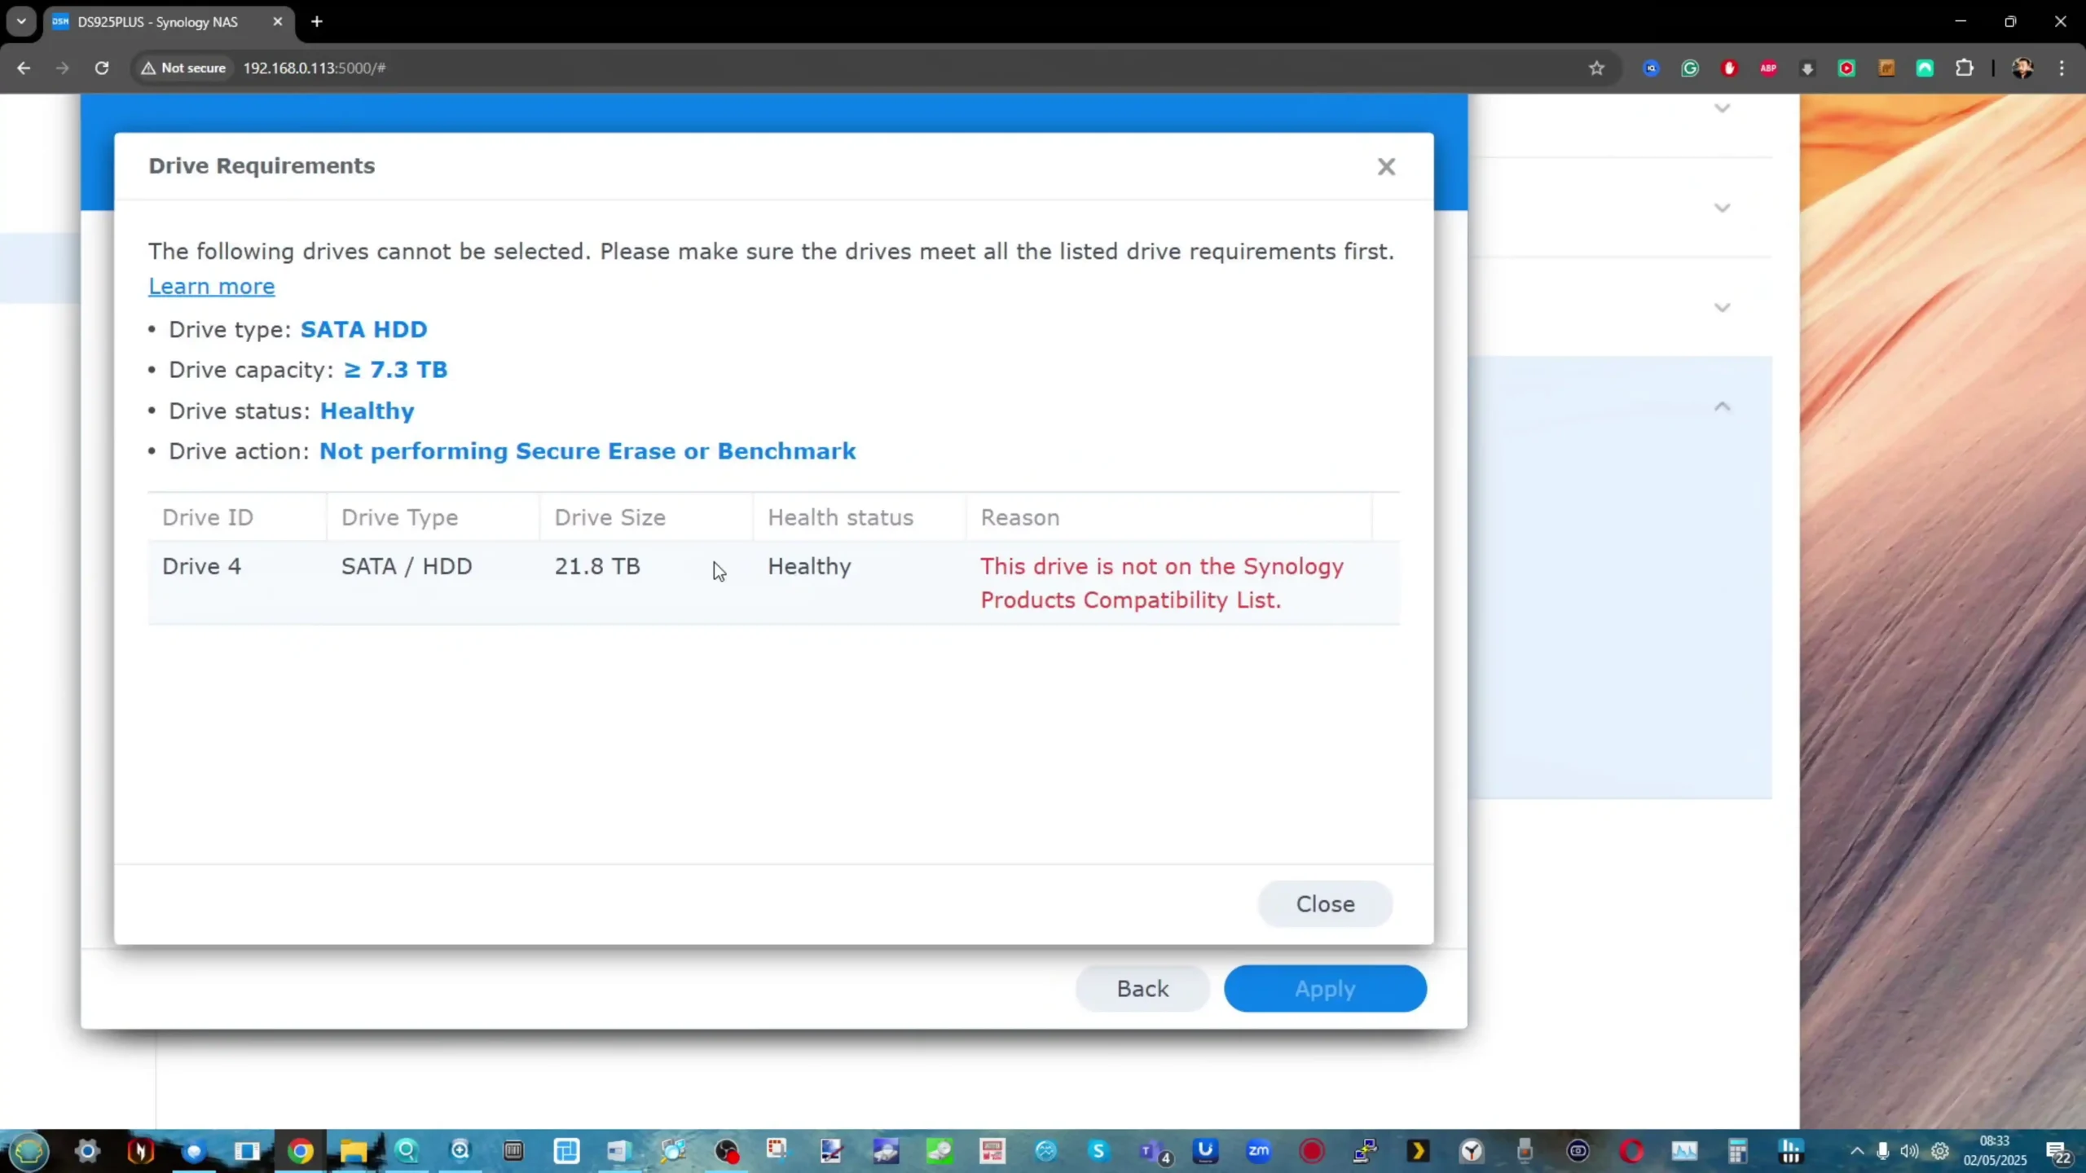Bookmark this page with star icon
The height and width of the screenshot is (1173, 2086).
pos(1596,68)
